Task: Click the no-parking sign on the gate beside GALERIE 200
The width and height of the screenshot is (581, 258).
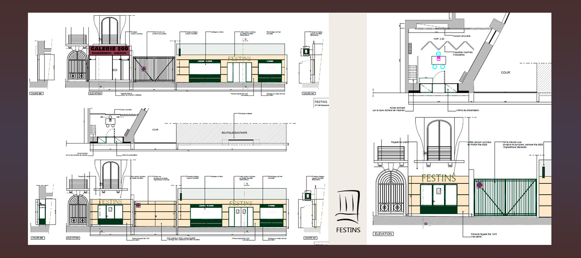Action: tap(144, 68)
